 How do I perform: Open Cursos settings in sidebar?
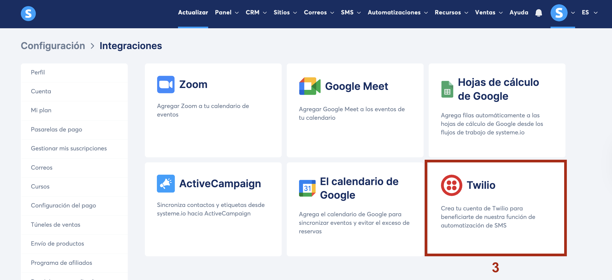pyautogui.click(x=74, y=187)
